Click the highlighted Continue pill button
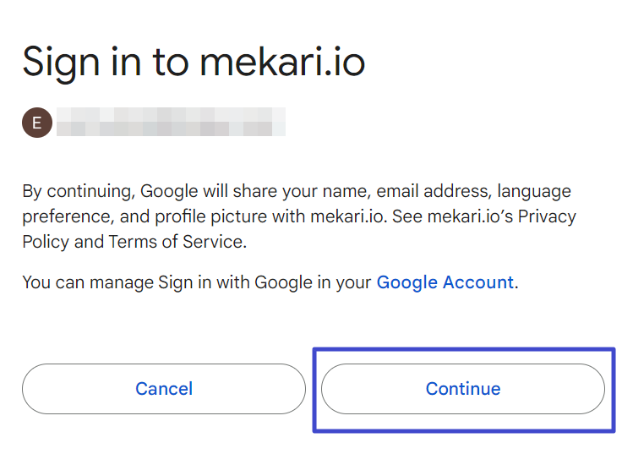The image size is (622, 454). 463,389
